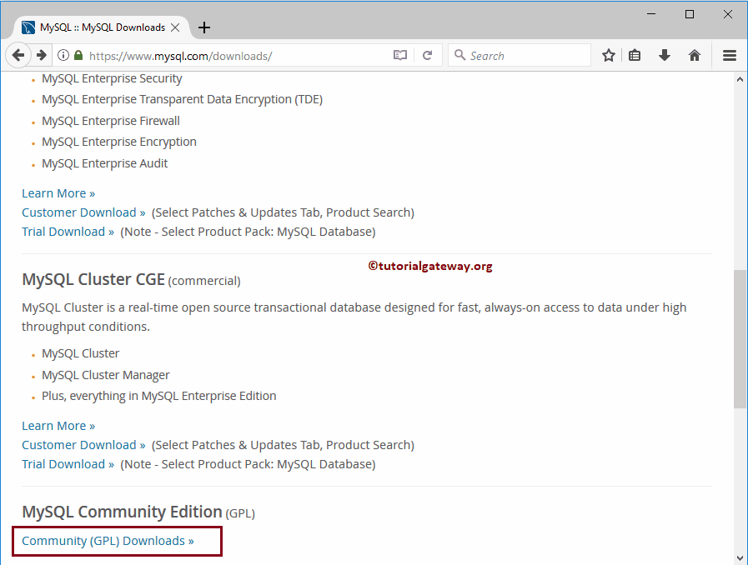
Task: Reload the MySQL downloads page
Action: 427,55
